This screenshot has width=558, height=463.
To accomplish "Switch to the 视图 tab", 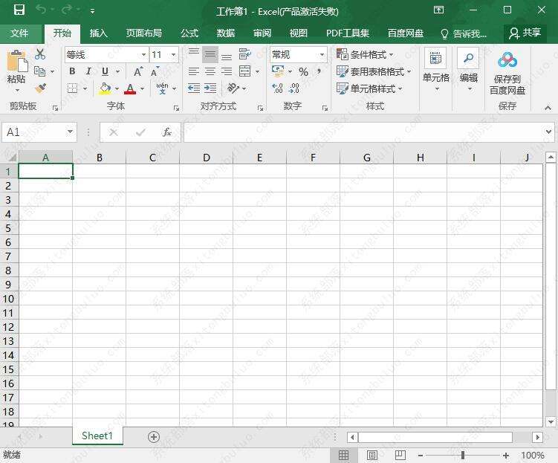I will tap(298, 33).
